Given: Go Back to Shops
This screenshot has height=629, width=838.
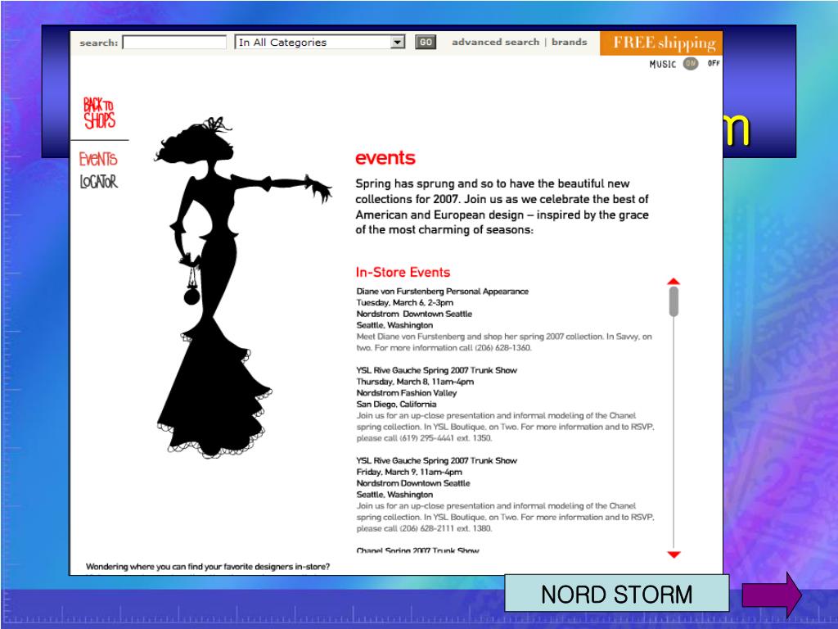Looking at the screenshot, I should pyautogui.click(x=99, y=113).
